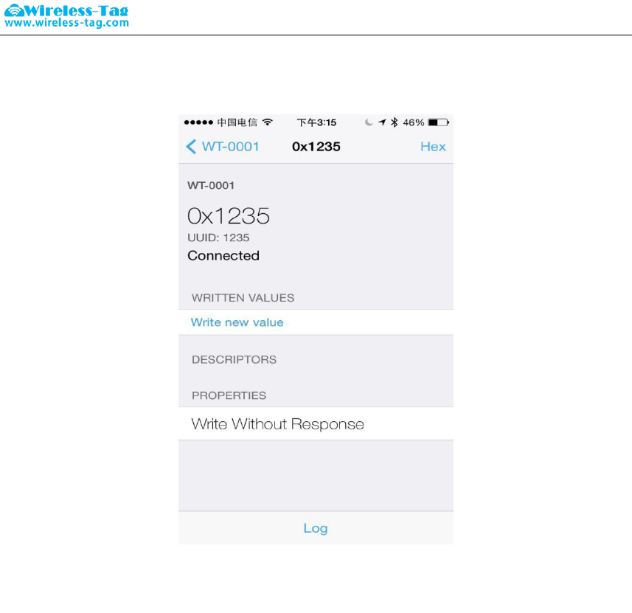The height and width of the screenshot is (613, 632).
Task: Tap the Wi-Fi signal icon
Action: click(x=268, y=122)
